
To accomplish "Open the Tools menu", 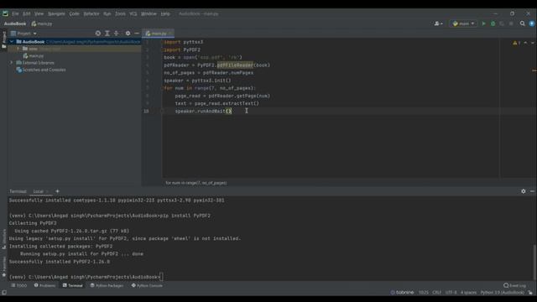I will [x=120, y=13].
